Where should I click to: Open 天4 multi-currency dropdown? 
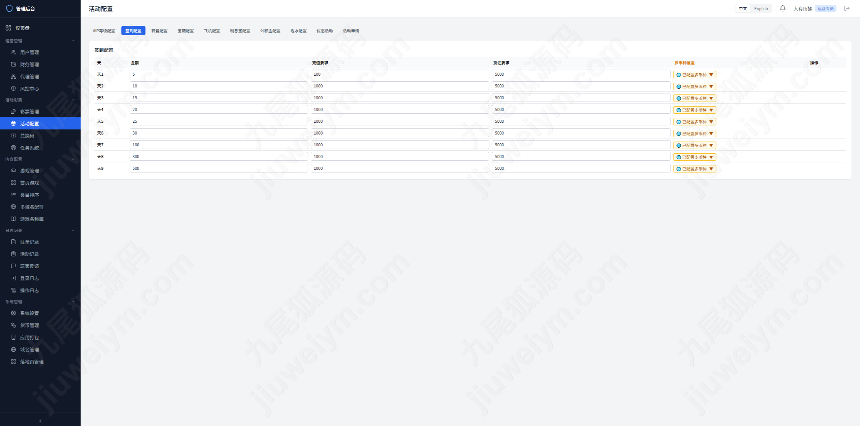coord(694,110)
